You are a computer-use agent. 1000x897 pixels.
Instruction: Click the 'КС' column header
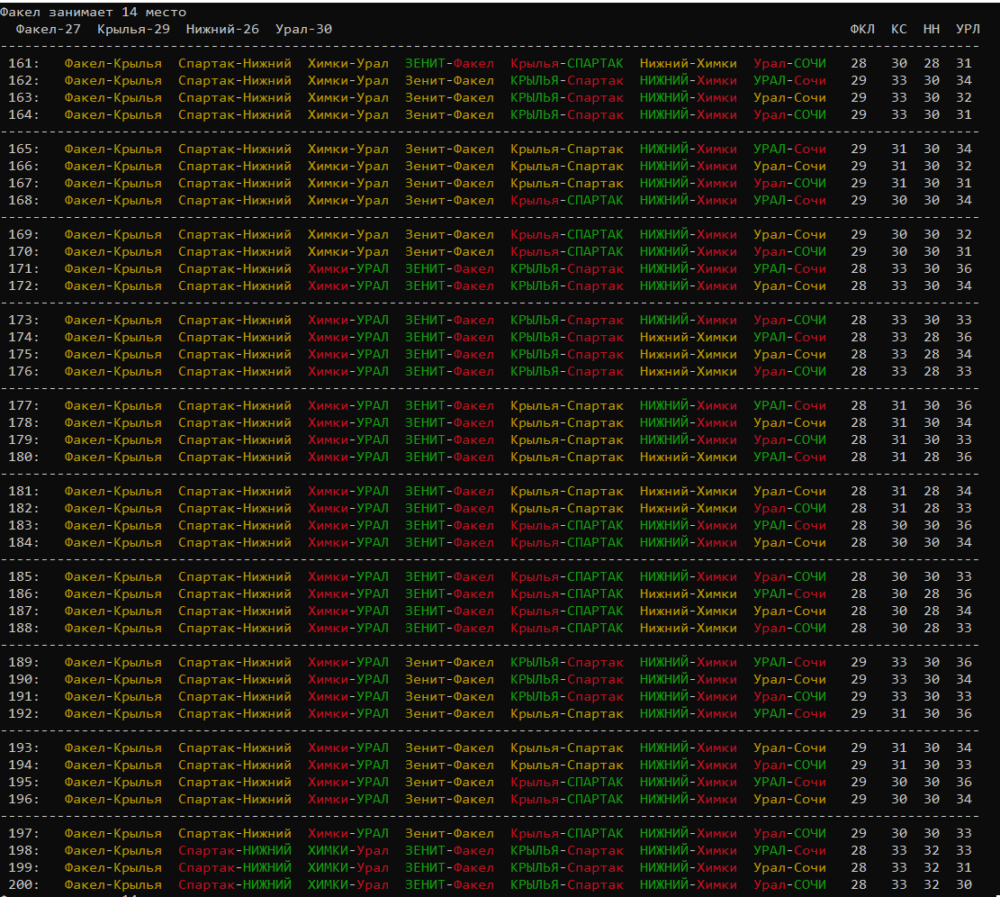899,30
